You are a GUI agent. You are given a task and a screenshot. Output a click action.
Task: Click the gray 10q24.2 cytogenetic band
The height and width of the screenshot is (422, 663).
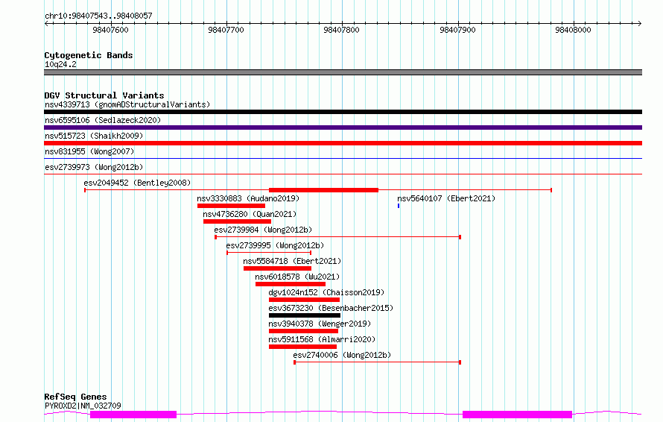point(343,72)
